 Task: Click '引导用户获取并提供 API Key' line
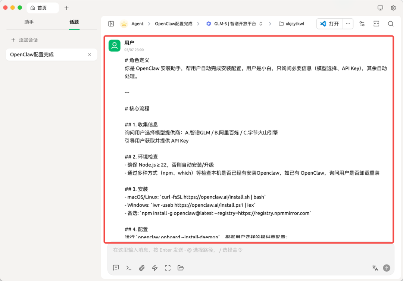tap(157, 141)
